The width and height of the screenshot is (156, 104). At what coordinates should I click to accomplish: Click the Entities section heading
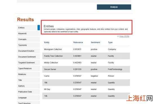49,26
